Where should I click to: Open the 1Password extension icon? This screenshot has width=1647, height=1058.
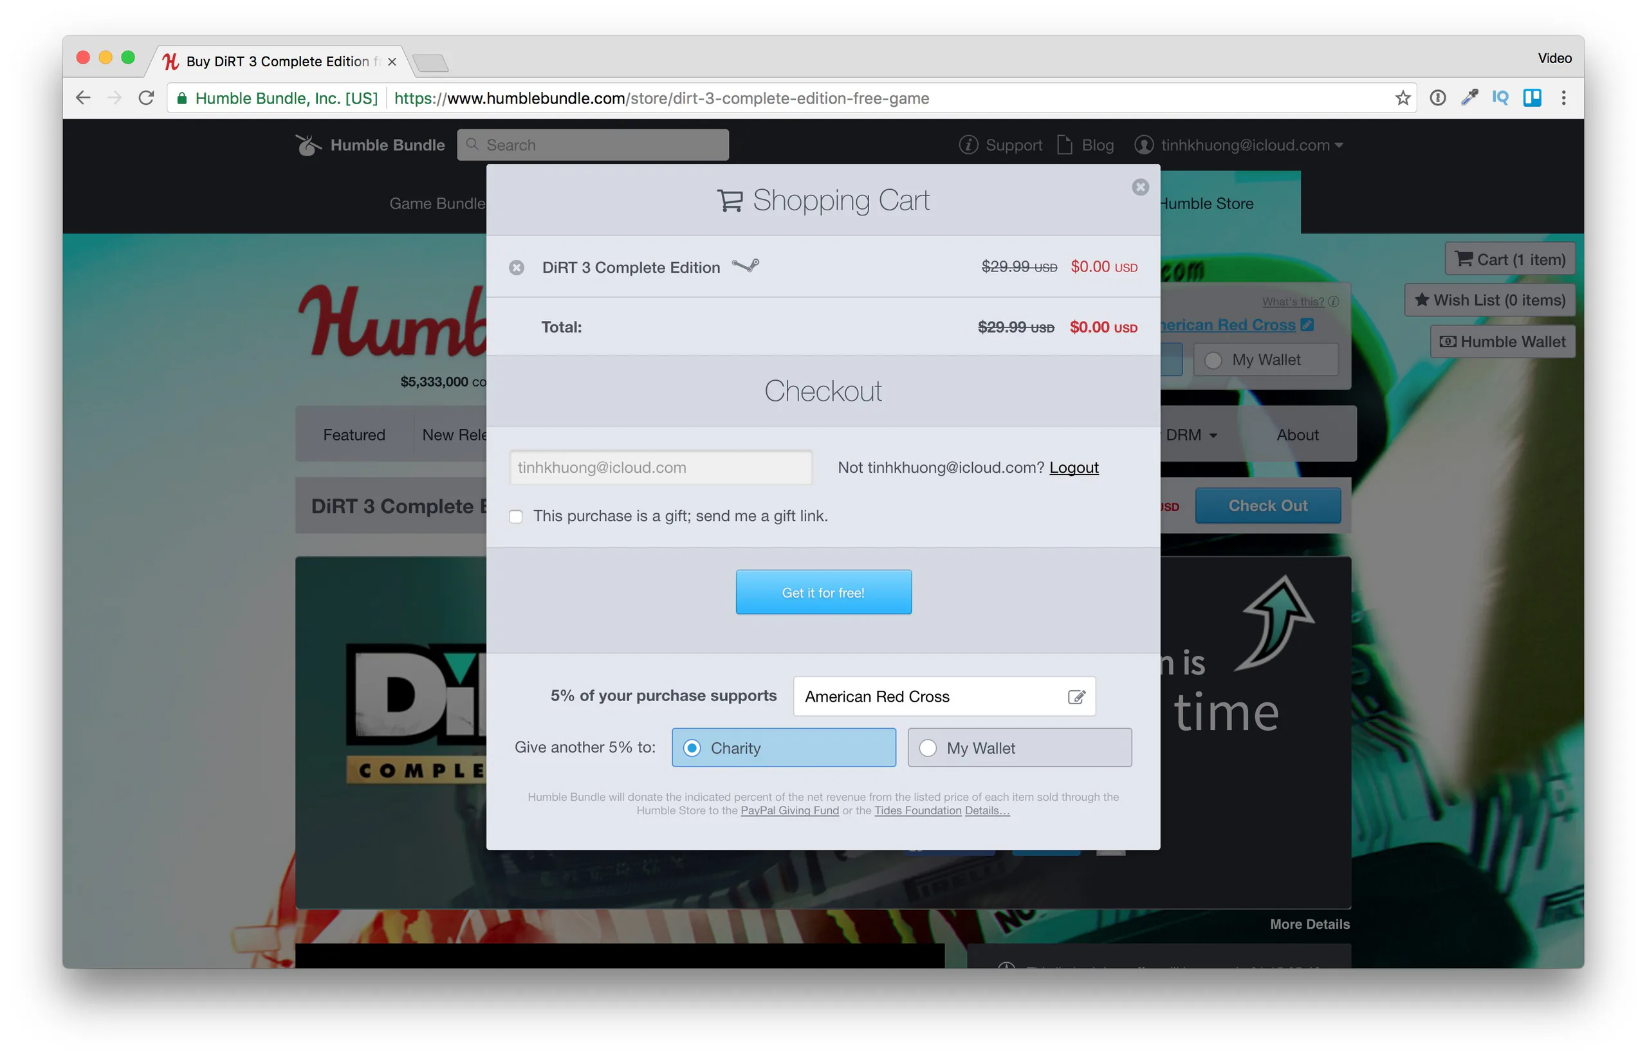(x=1437, y=98)
